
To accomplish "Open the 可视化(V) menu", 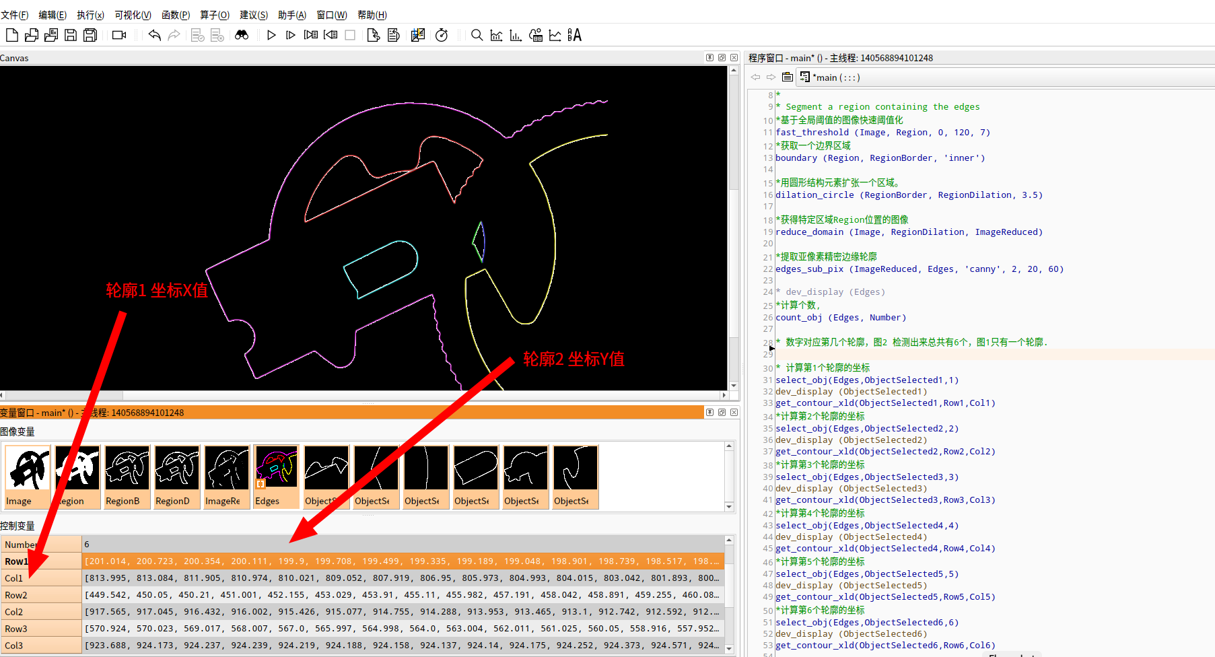I will point(133,15).
